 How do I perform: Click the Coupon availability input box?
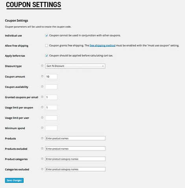[x=51, y=87]
